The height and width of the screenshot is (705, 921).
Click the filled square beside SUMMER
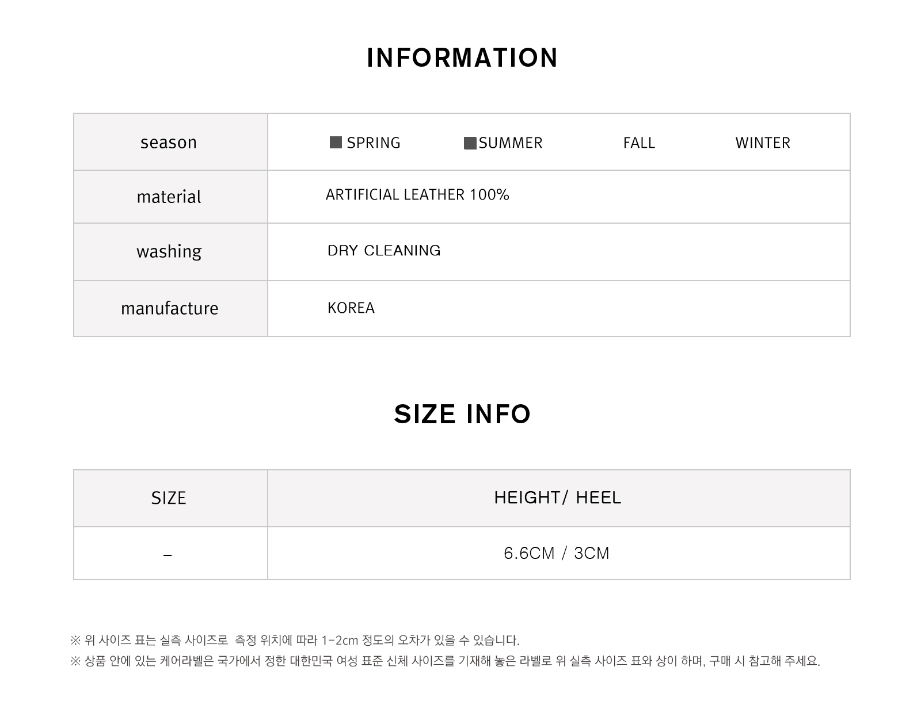(470, 143)
